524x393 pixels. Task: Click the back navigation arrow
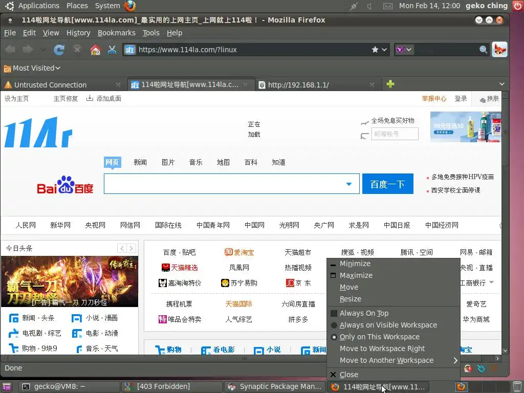pyautogui.click(x=10, y=50)
